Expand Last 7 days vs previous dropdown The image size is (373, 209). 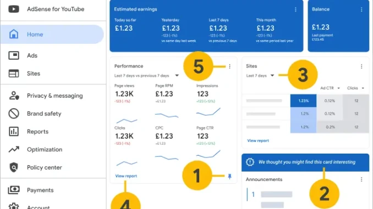[x=146, y=76]
